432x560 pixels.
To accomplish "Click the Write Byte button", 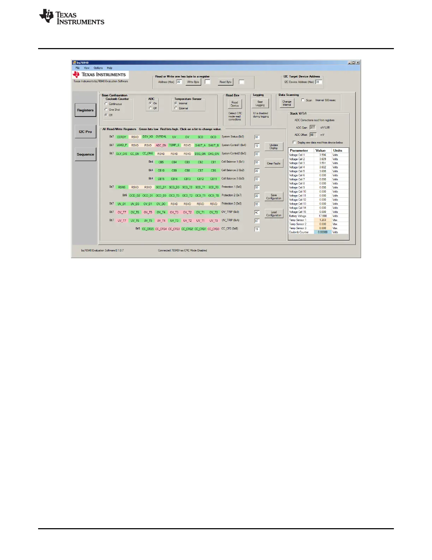I will point(193,82).
